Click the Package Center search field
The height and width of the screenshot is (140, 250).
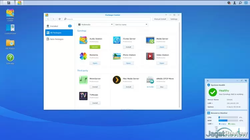click(x=107, y=19)
